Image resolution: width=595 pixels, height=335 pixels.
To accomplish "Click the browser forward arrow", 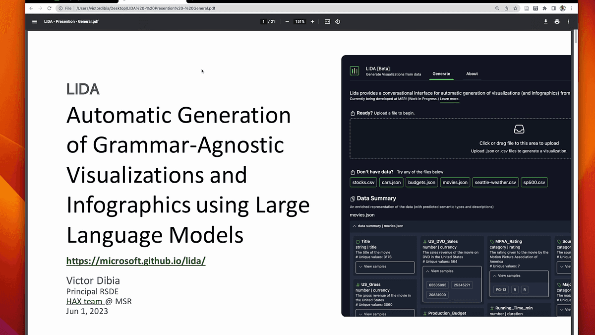I will (x=40, y=8).
